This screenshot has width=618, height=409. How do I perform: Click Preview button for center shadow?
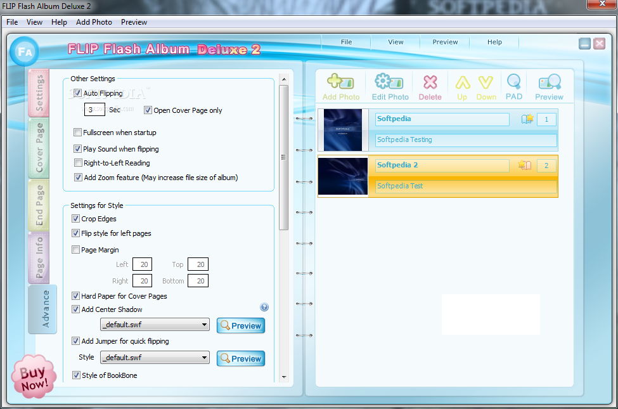[241, 325]
